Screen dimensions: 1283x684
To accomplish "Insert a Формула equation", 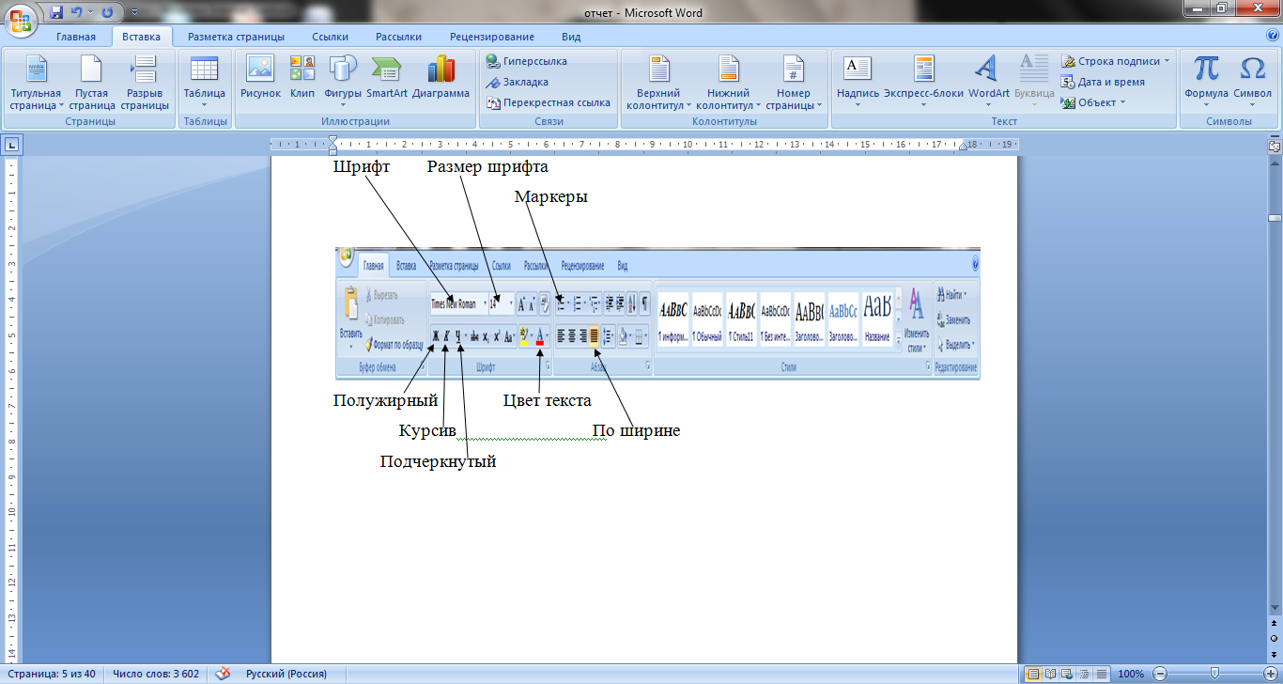I will [x=1206, y=81].
